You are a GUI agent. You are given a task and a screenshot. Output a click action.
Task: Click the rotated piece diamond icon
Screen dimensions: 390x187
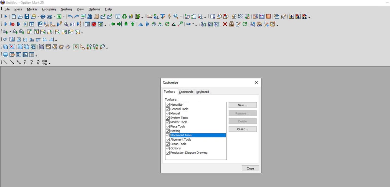(68, 47)
